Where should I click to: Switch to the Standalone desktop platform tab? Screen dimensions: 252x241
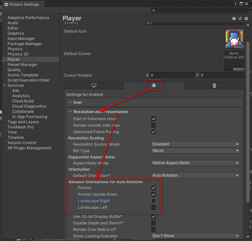94,85
